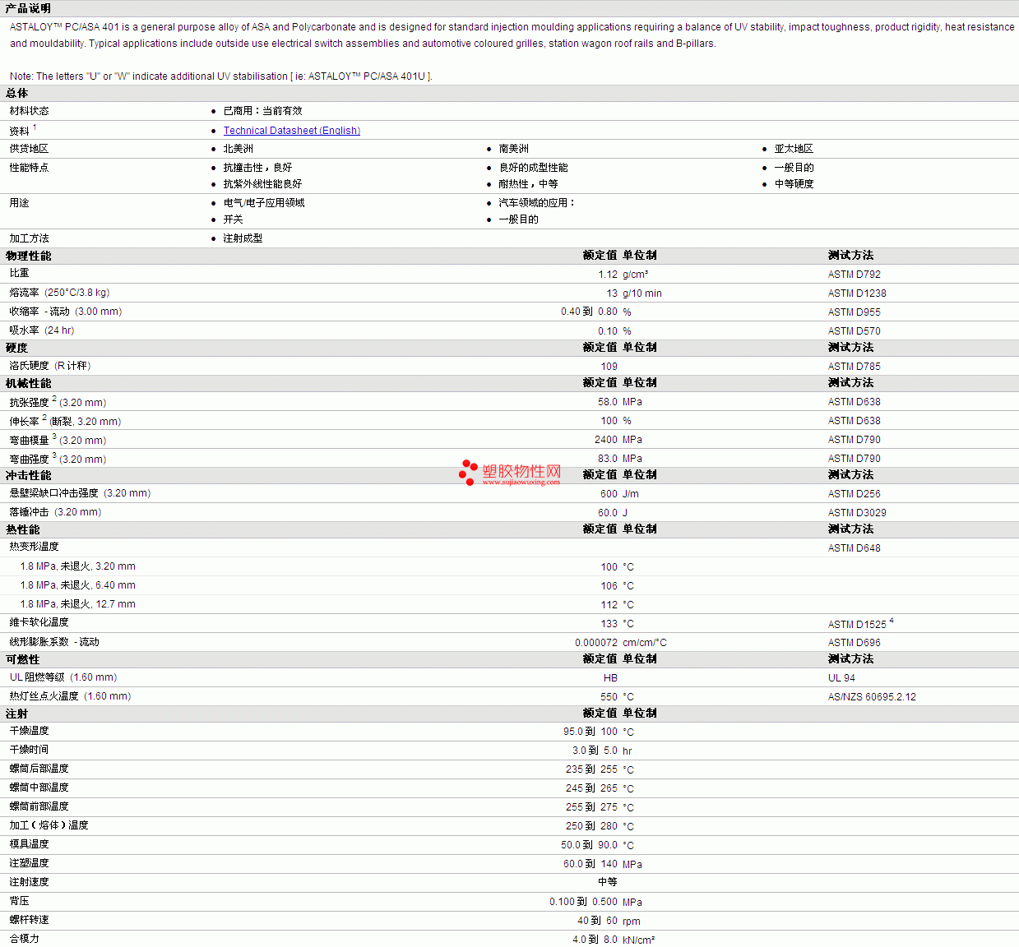Click the 抗紫外线性能良好 feature entry

coord(263,184)
